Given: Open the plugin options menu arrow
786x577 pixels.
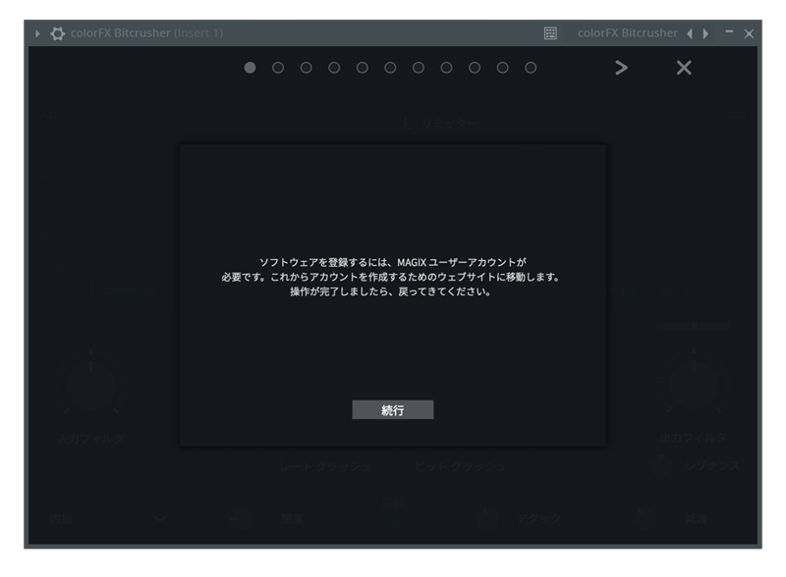Looking at the screenshot, I should point(37,33).
